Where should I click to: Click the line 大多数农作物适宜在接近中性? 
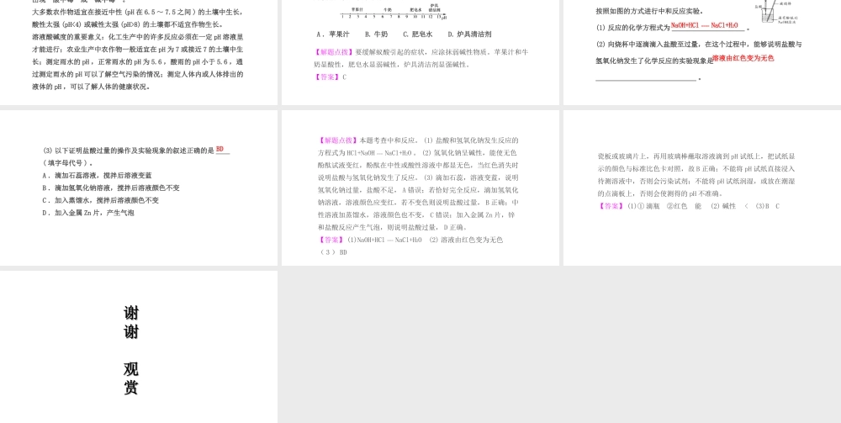coord(137,13)
